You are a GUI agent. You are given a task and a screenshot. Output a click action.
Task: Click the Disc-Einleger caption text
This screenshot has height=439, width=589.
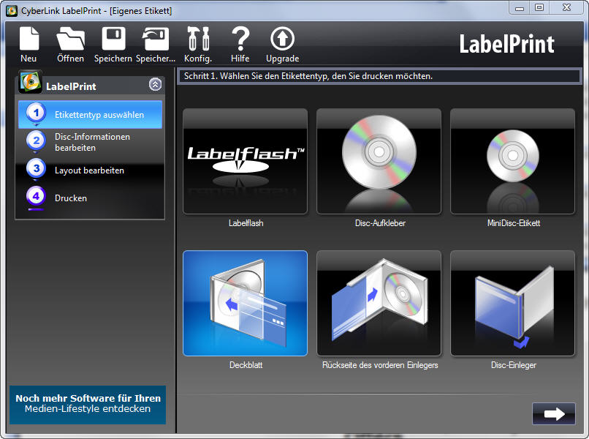coord(514,365)
